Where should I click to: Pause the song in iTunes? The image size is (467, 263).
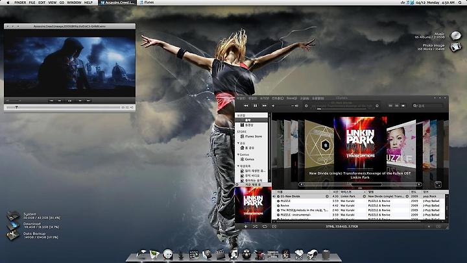click(256, 106)
